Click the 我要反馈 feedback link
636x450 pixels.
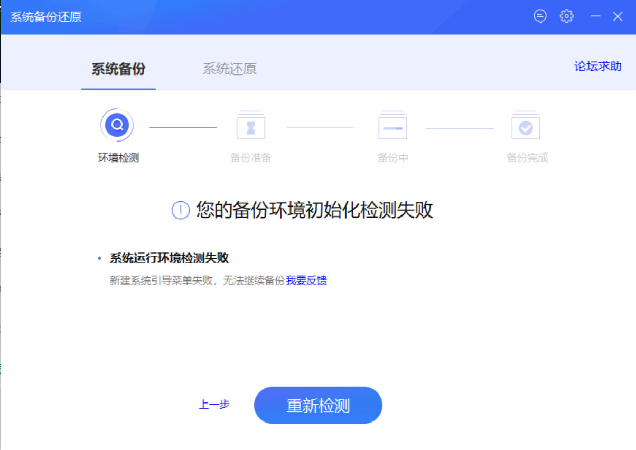pos(307,280)
